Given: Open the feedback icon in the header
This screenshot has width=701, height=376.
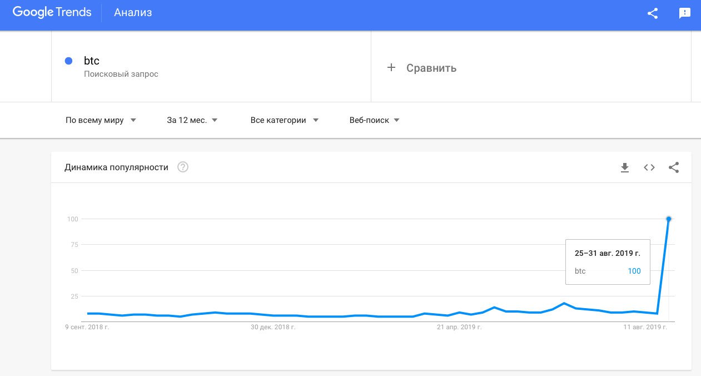Looking at the screenshot, I should (684, 13).
